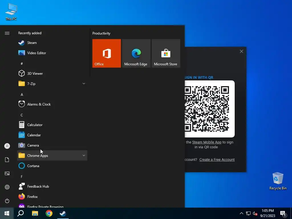Show hidden system tray icons
The image size is (292, 219).
tap(241, 213)
